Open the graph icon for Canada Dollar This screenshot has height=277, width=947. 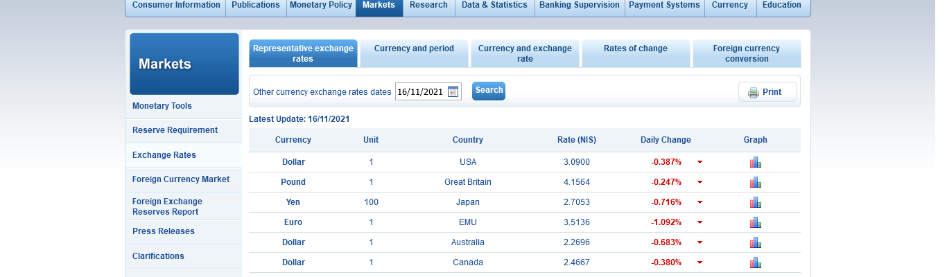tap(755, 262)
